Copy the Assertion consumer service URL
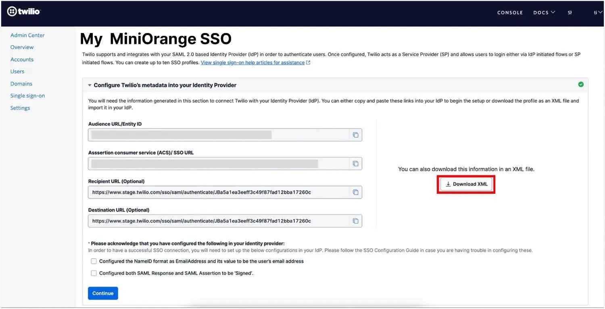The width and height of the screenshot is (605, 309). pyautogui.click(x=355, y=164)
